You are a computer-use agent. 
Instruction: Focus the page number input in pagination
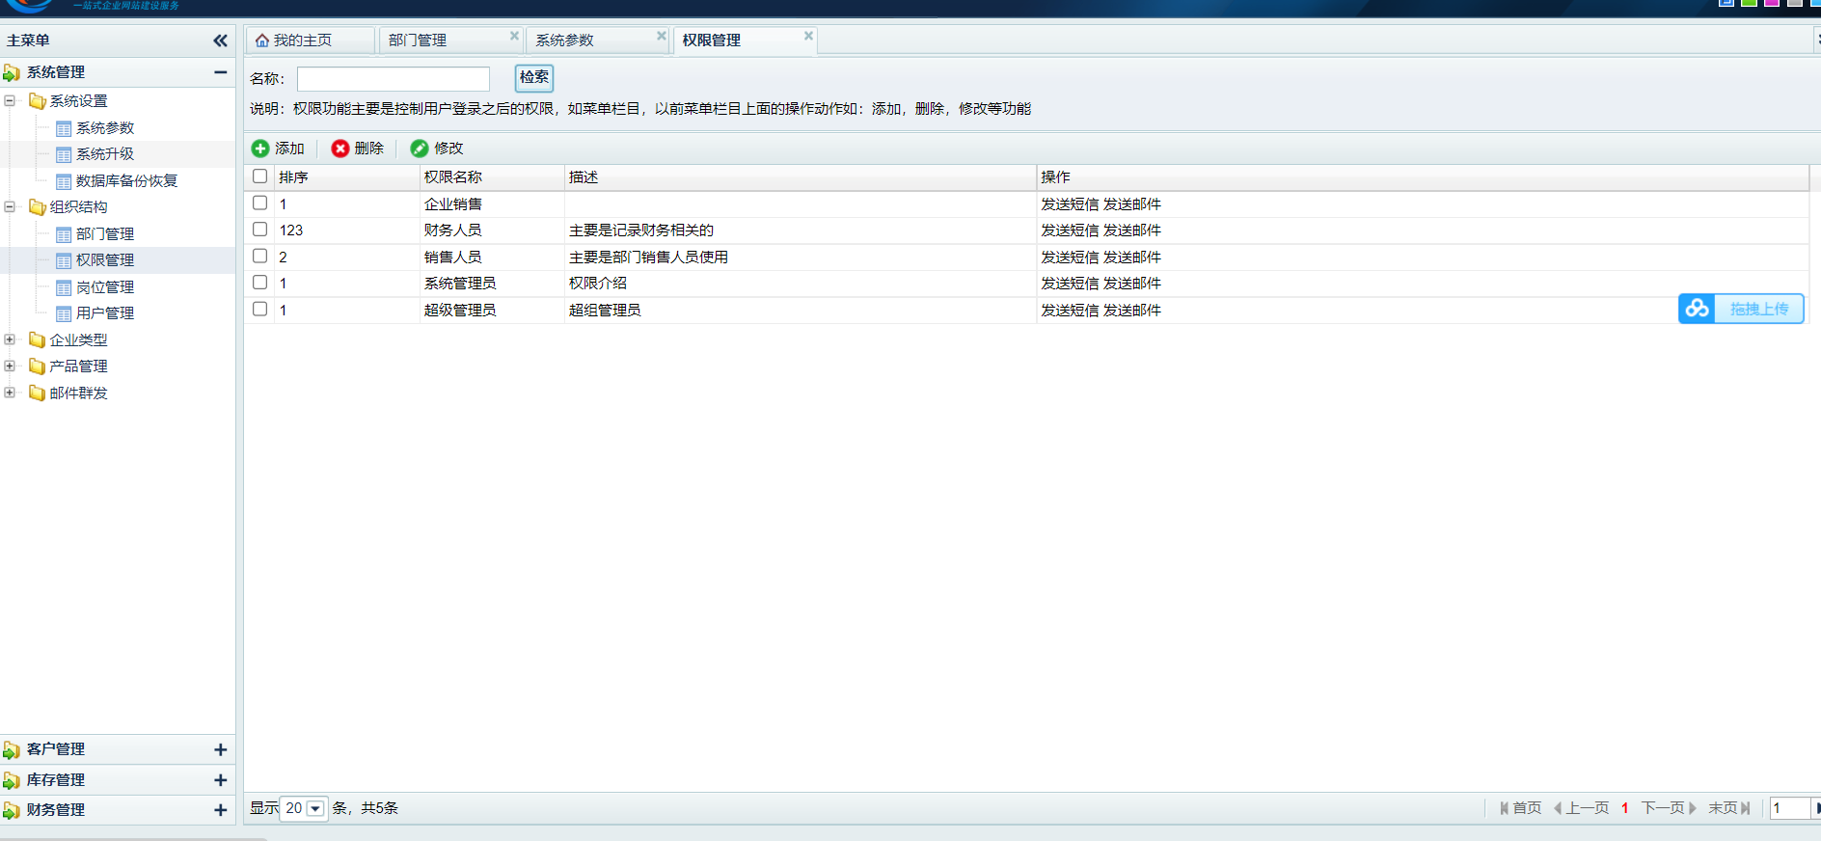pos(1790,808)
